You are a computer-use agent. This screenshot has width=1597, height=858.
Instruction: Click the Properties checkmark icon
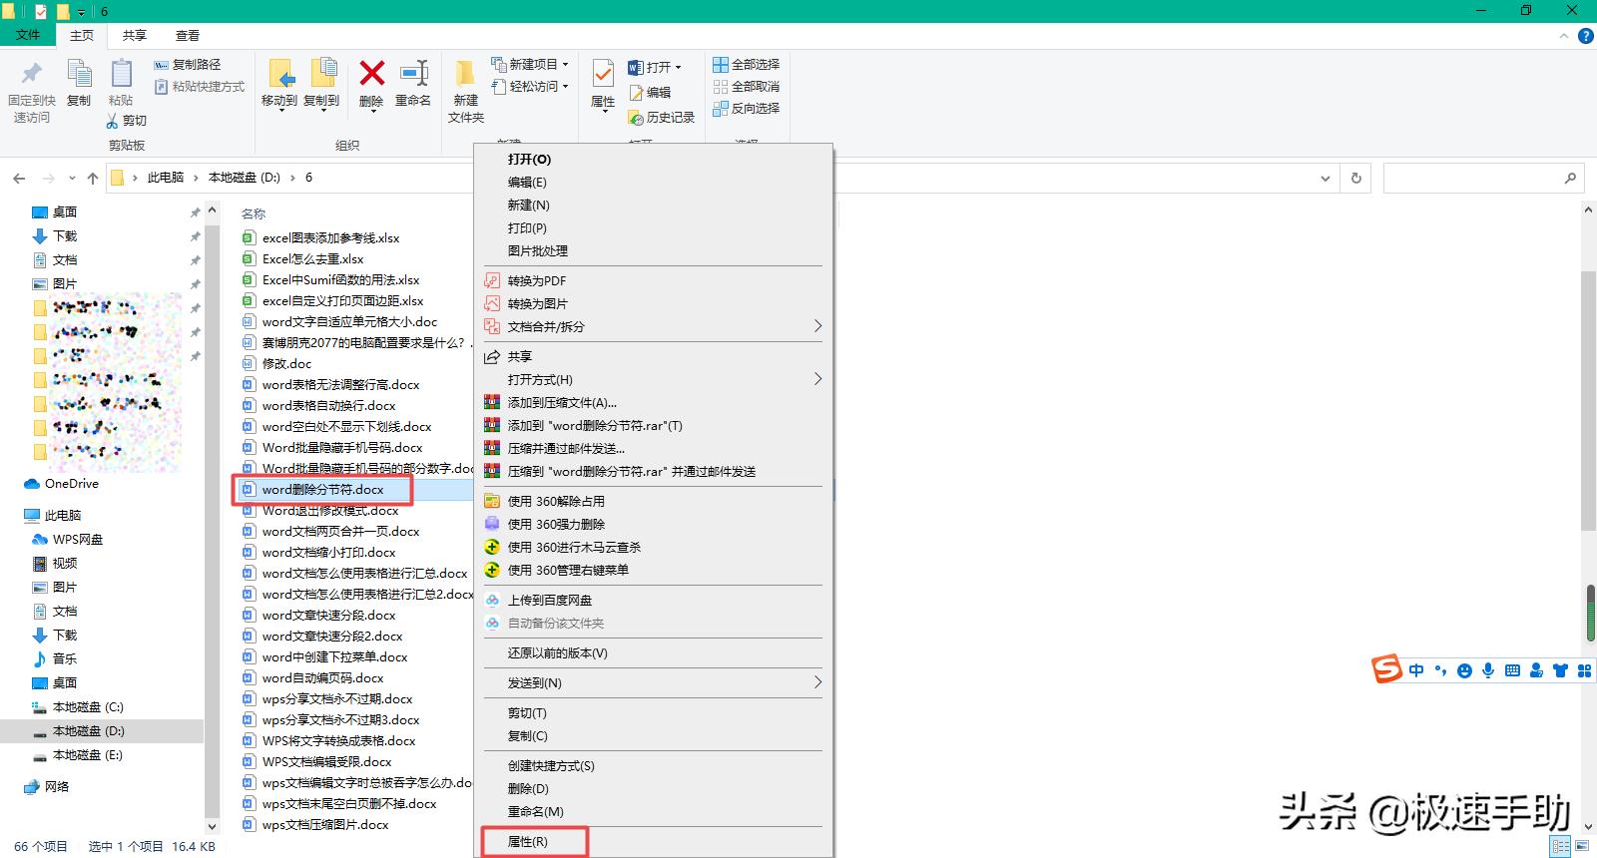click(603, 74)
